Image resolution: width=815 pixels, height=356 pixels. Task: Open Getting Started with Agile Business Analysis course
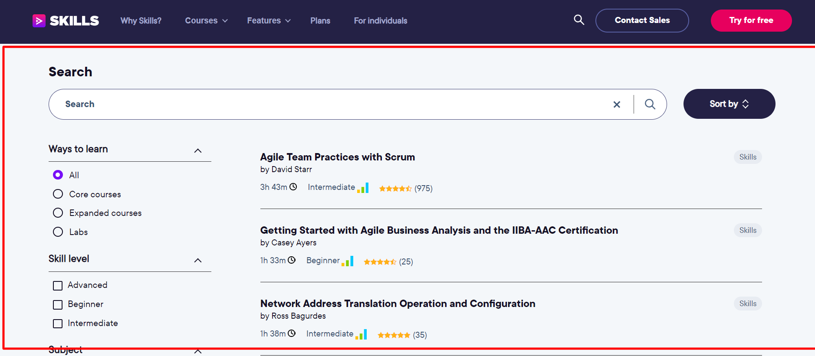point(439,230)
